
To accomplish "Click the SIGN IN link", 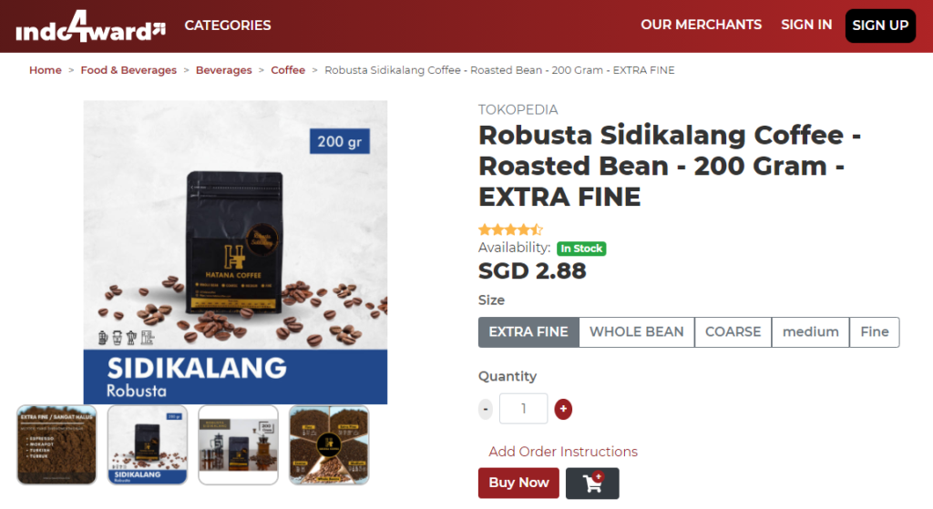I will [806, 25].
